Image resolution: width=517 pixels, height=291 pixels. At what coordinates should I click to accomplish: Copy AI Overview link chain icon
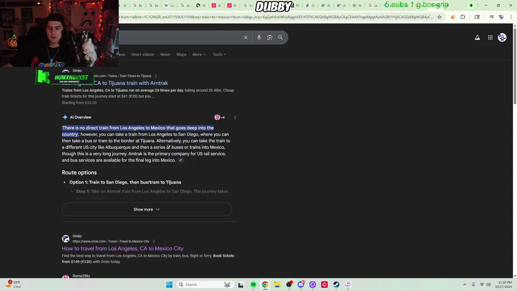pos(181,160)
